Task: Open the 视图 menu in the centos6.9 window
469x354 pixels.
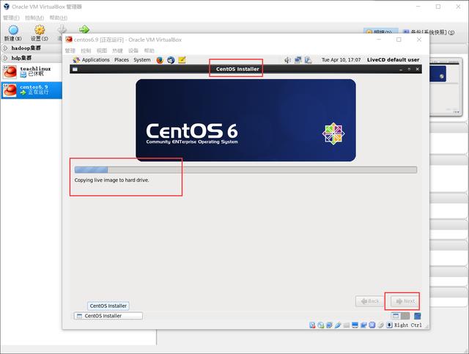Action: (102, 51)
